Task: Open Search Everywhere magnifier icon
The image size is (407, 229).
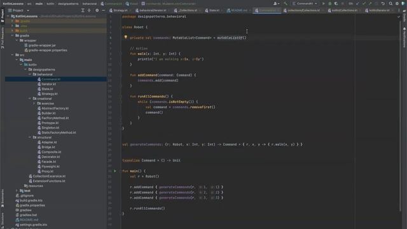Action: [x=390, y=4]
